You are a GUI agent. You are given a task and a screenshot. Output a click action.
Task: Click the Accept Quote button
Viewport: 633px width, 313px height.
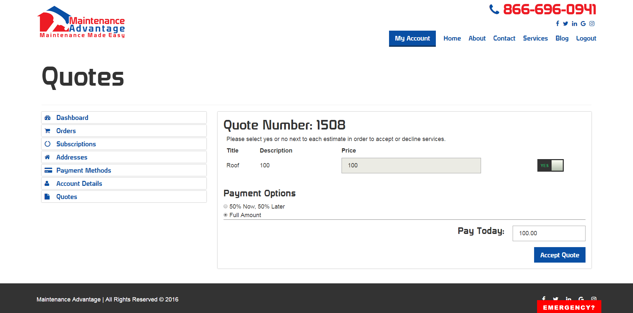(x=560, y=255)
